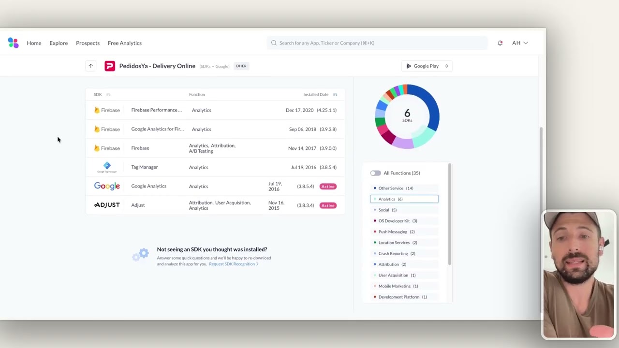Filter by Attribution function
This screenshot has height=348, width=619.
404,264
